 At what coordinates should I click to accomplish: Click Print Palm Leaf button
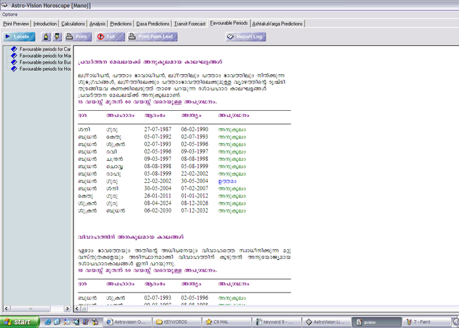point(153,37)
